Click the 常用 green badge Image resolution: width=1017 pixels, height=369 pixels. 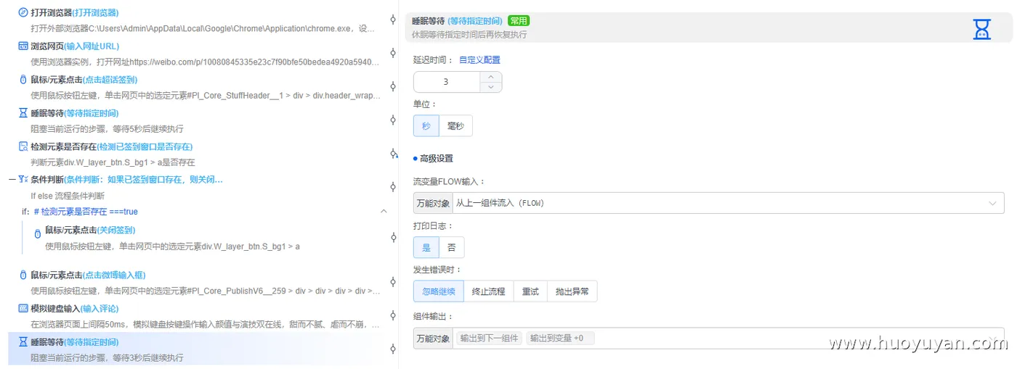[519, 21]
